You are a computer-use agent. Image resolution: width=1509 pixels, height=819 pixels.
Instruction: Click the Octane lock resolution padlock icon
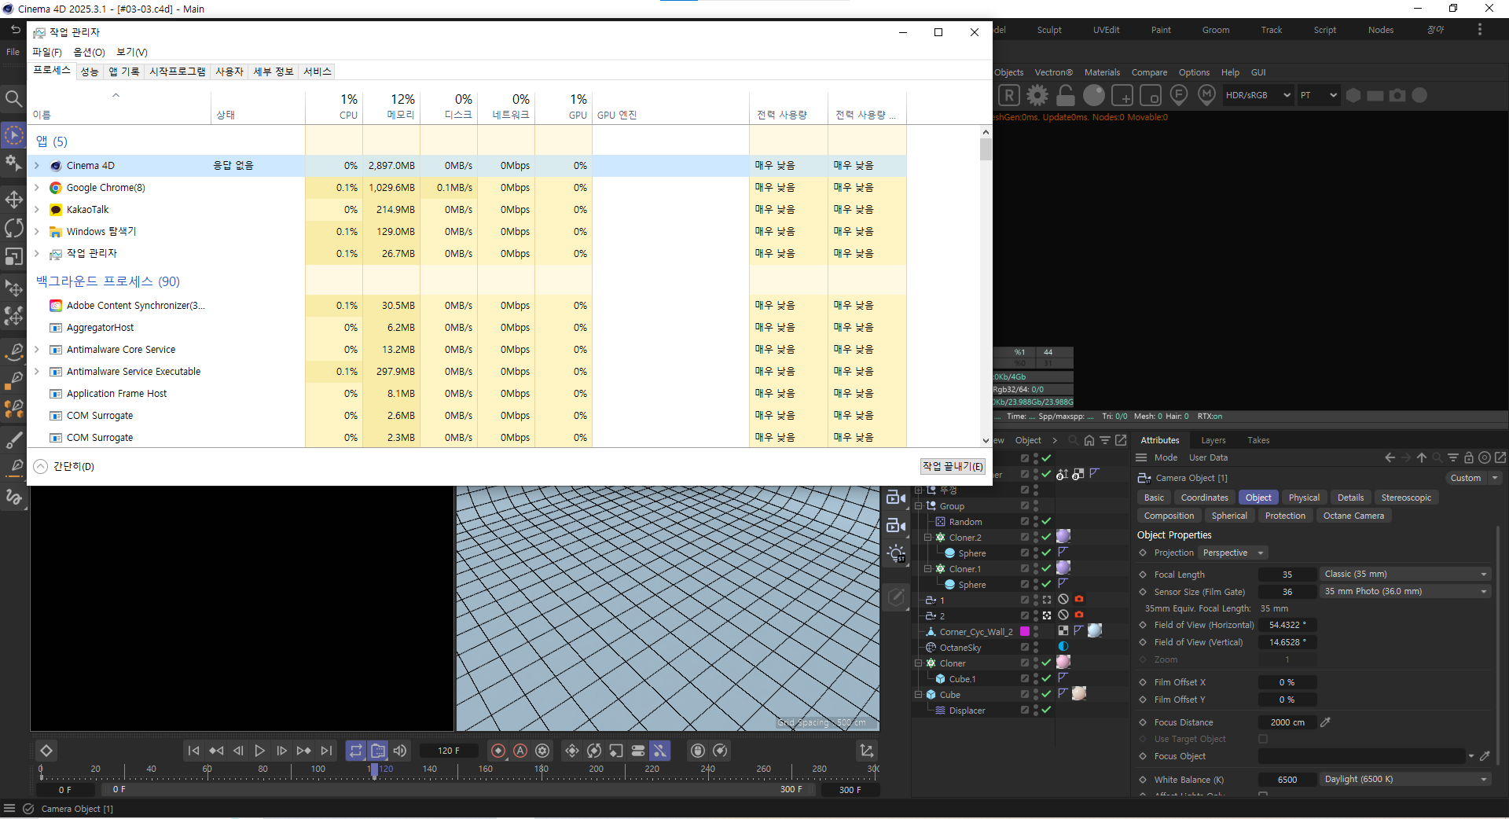click(1066, 96)
